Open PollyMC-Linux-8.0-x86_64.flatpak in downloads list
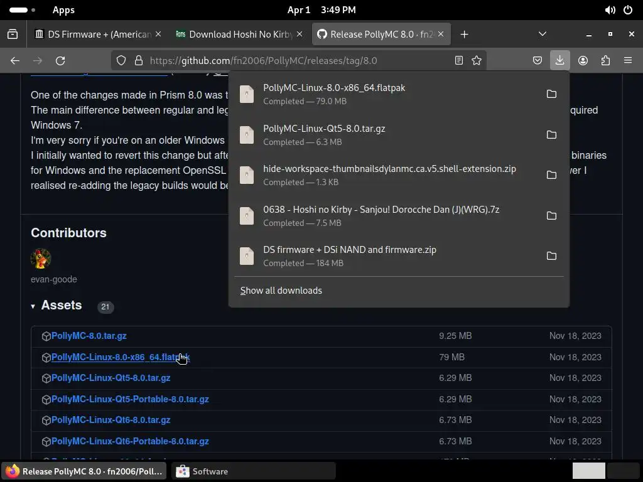643x482 pixels. [386, 94]
